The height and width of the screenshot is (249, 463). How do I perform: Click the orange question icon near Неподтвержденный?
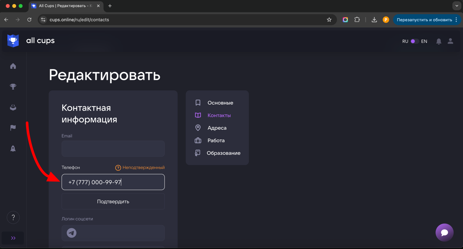(x=118, y=168)
